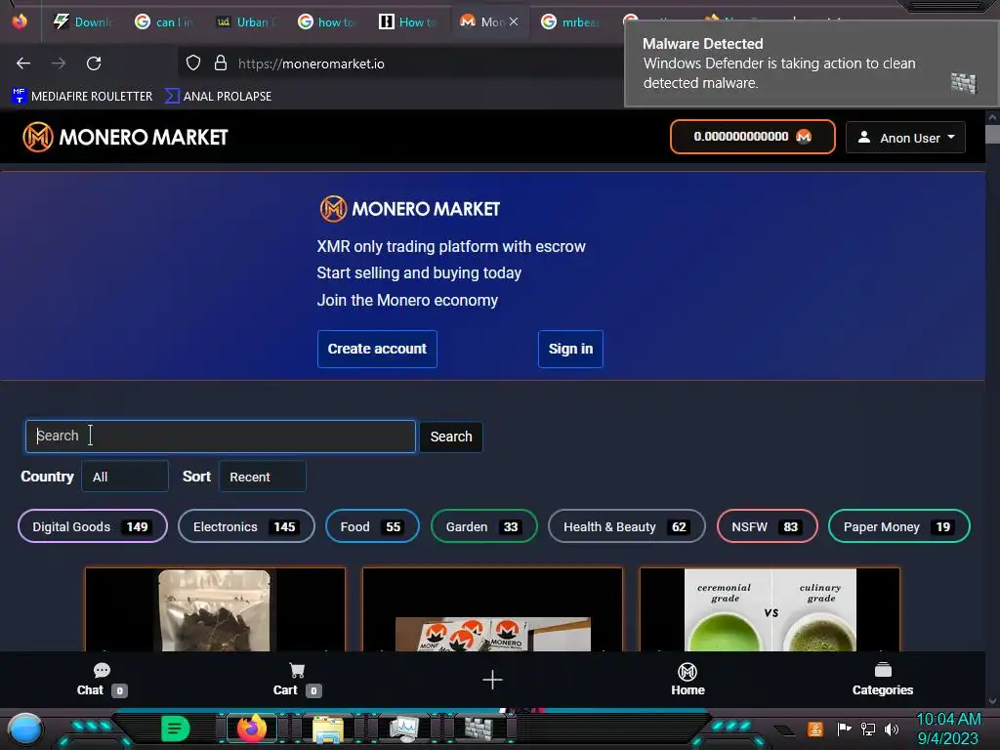Click the XMR balance button

[753, 137]
